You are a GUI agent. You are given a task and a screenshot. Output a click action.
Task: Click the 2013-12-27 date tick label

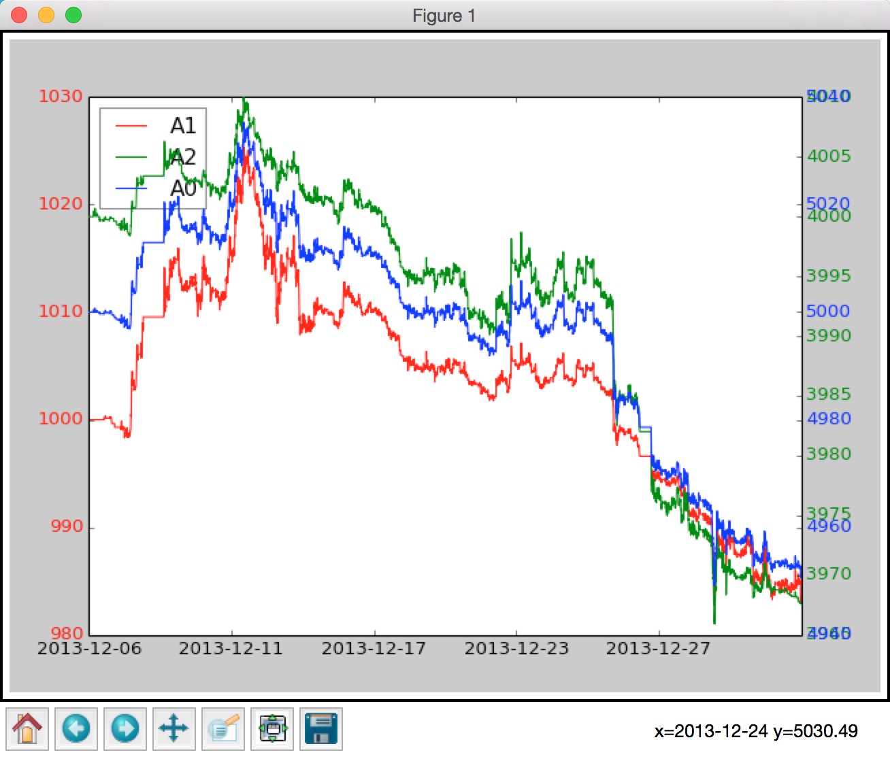click(658, 649)
